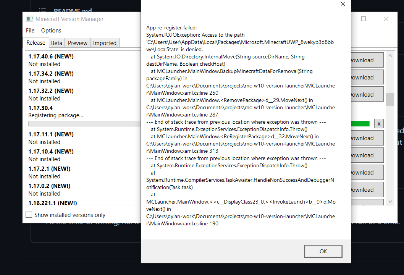Download version 1.17.34.2
Viewport: 404px width, 275px height.
pyautogui.click(x=365, y=77)
